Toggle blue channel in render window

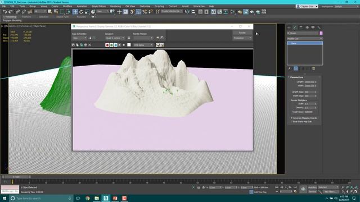point(115,45)
